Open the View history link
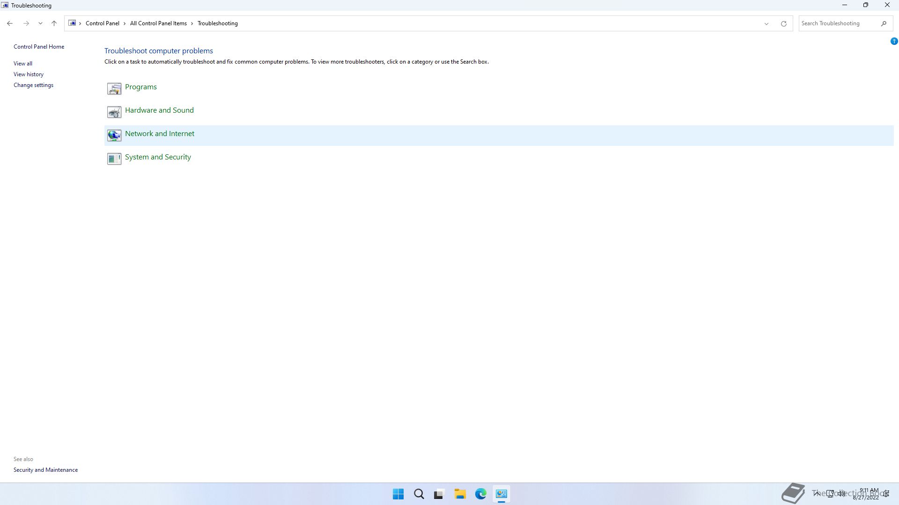The width and height of the screenshot is (899, 505). [29, 74]
